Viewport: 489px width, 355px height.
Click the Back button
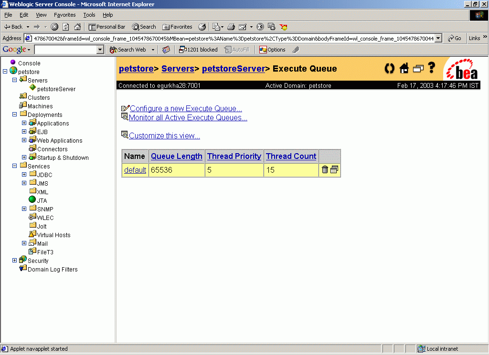[x=13, y=27]
